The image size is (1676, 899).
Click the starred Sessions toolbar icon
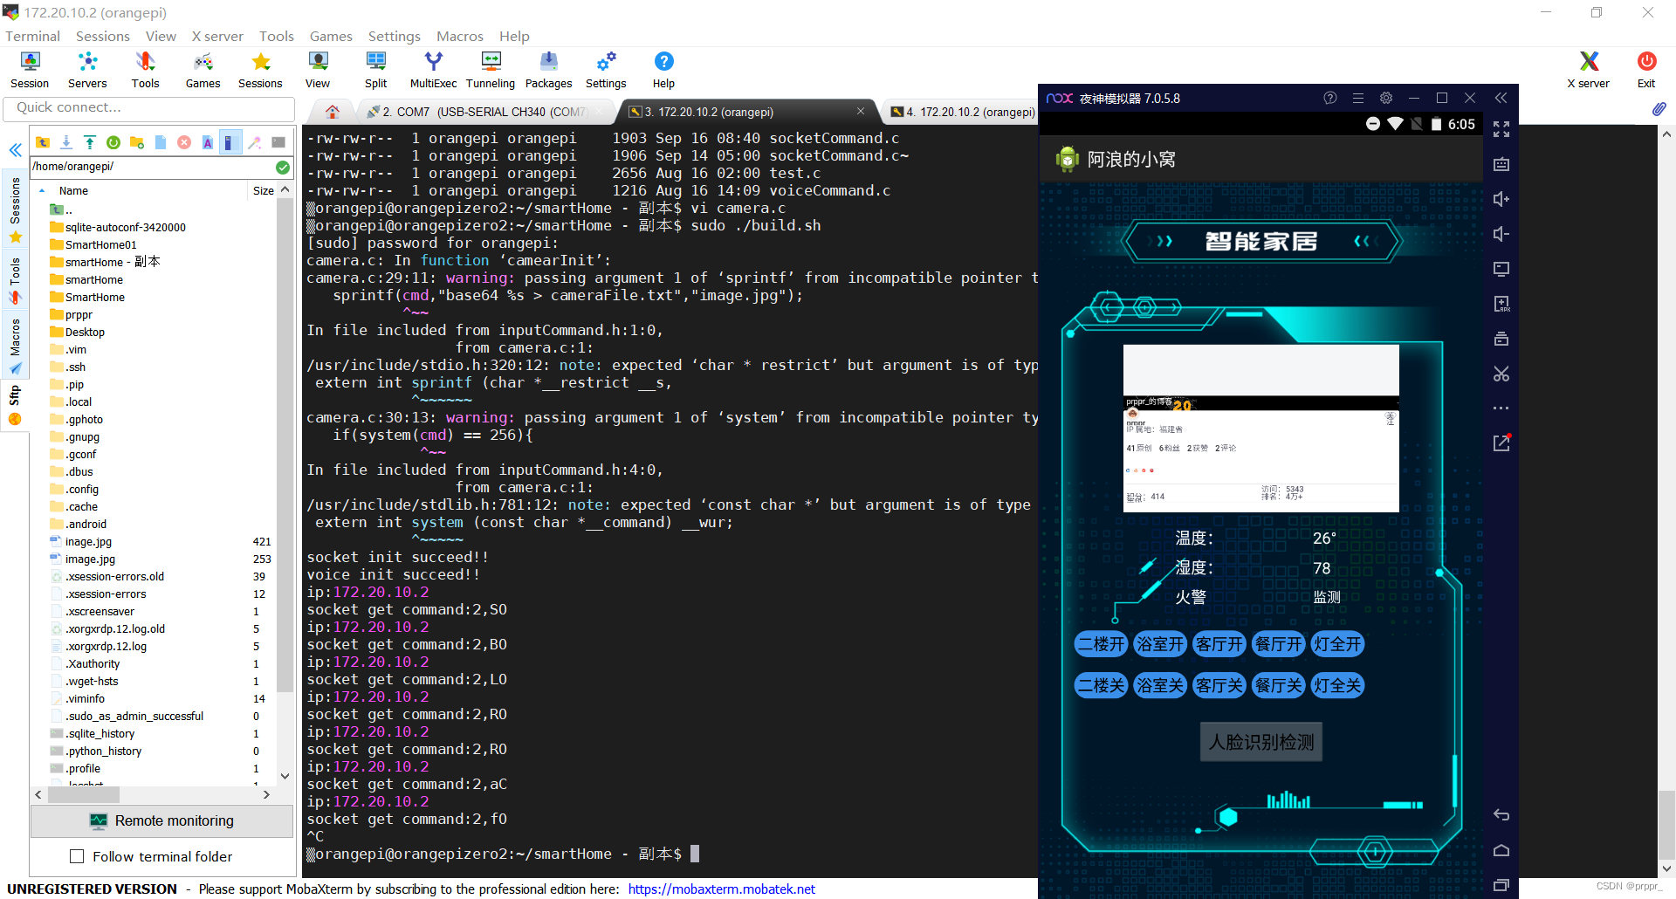point(260,70)
